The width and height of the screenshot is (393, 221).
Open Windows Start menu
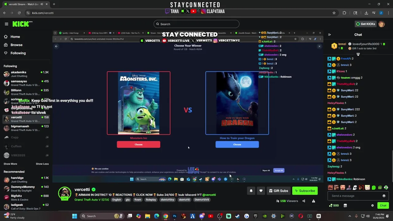tap(75, 216)
